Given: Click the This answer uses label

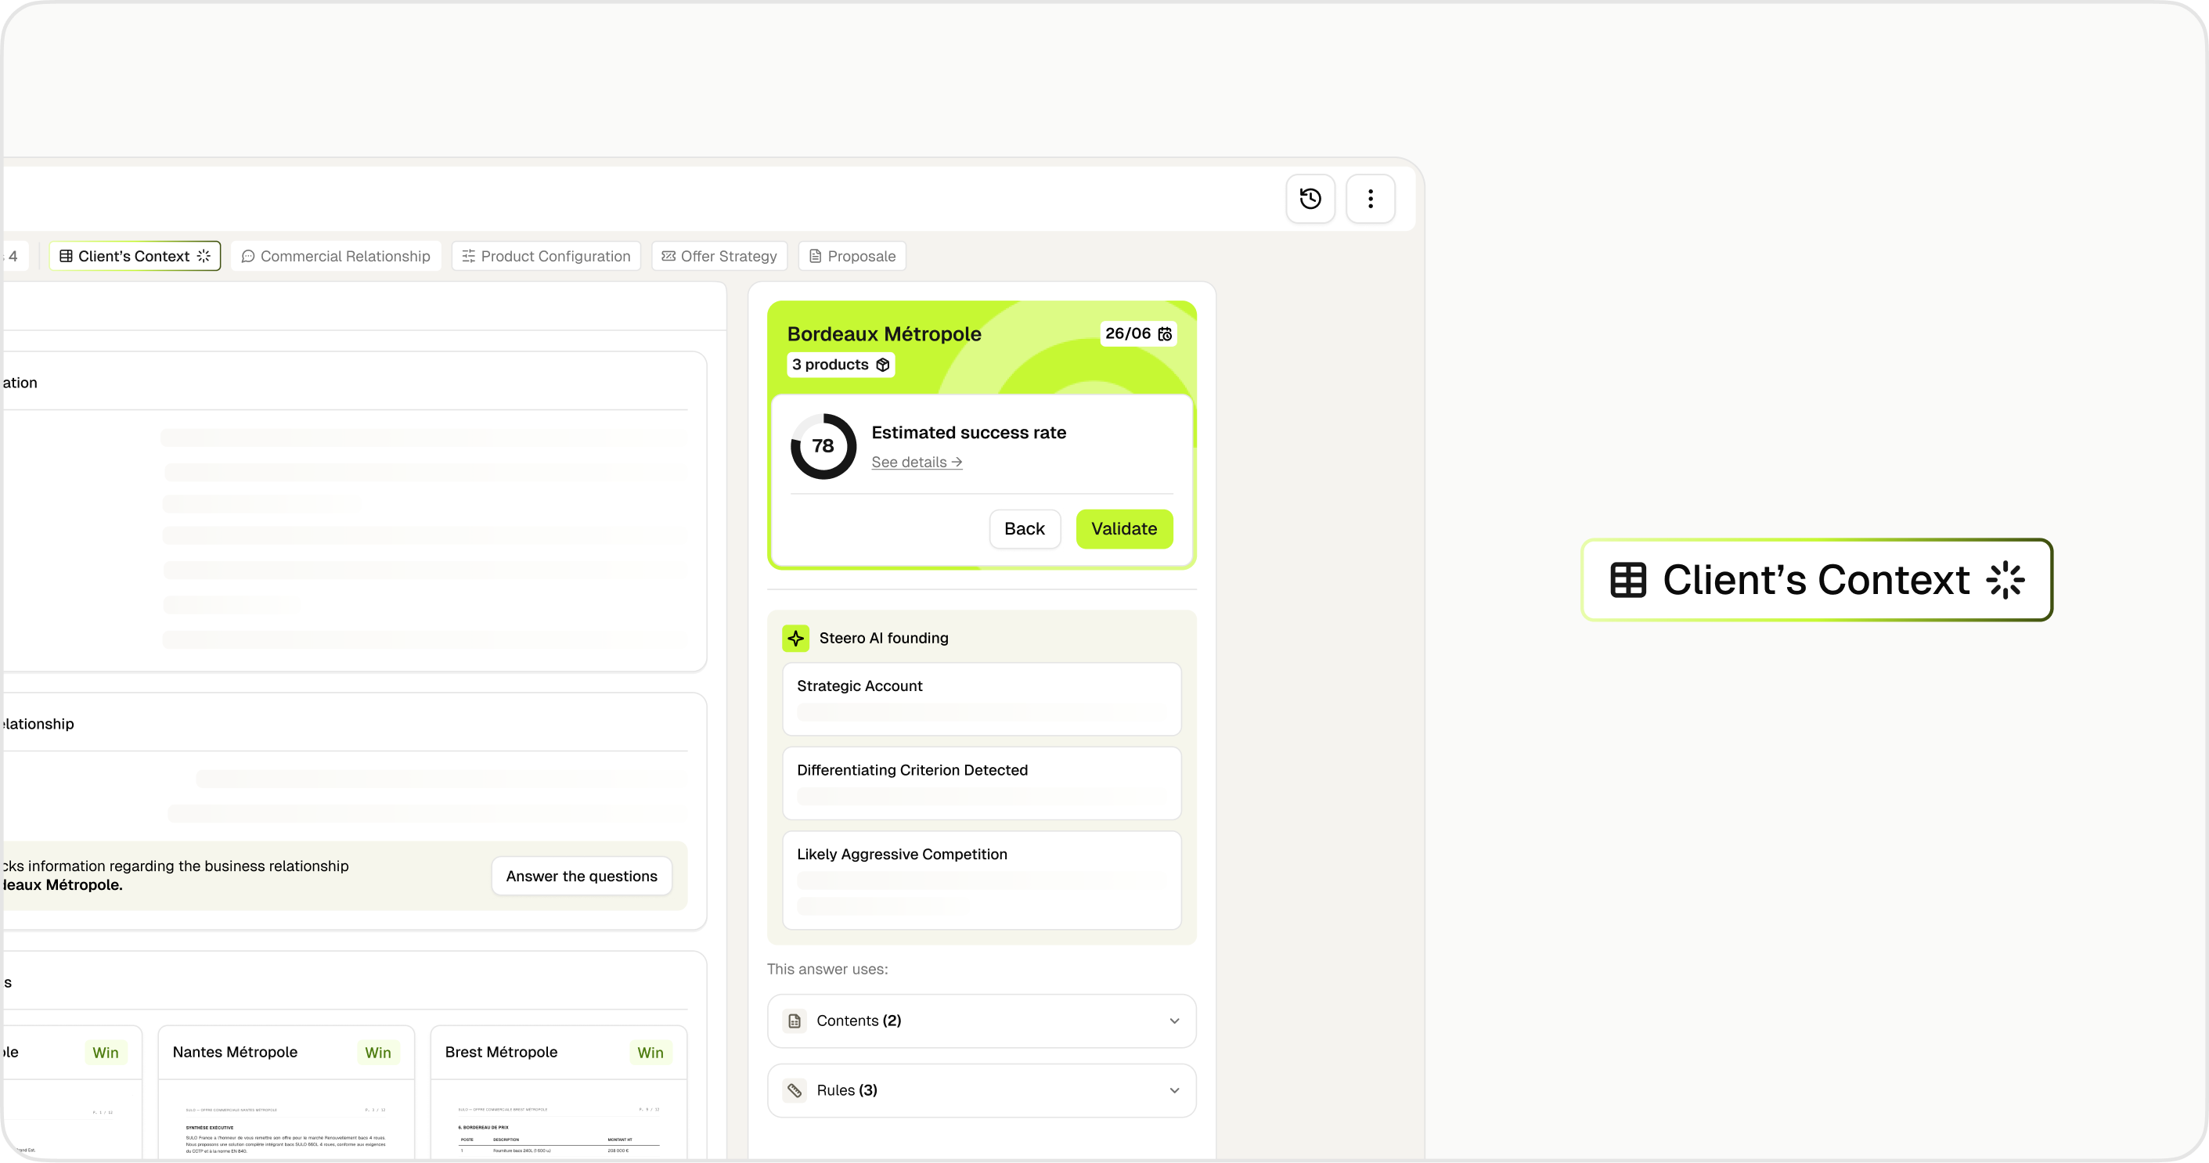Looking at the screenshot, I should pyautogui.click(x=827, y=969).
